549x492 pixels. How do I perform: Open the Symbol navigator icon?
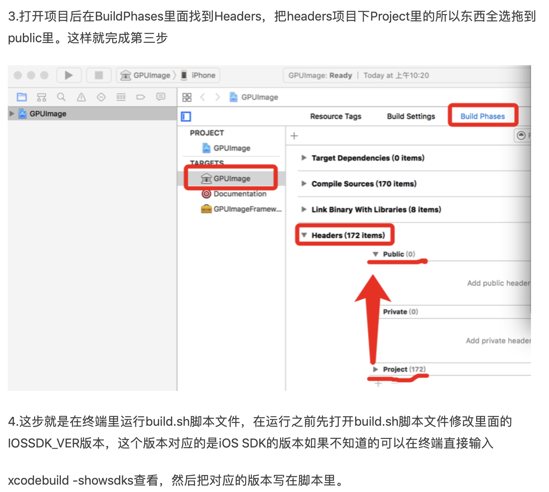tap(41, 97)
